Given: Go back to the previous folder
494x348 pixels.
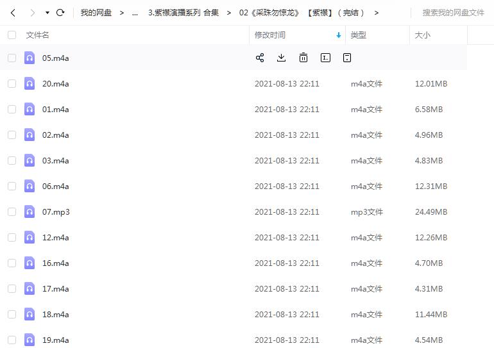Looking at the screenshot, I should click(x=13, y=13).
